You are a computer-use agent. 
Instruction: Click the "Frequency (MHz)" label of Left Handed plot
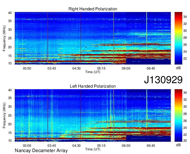pyautogui.click(x=4, y=116)
